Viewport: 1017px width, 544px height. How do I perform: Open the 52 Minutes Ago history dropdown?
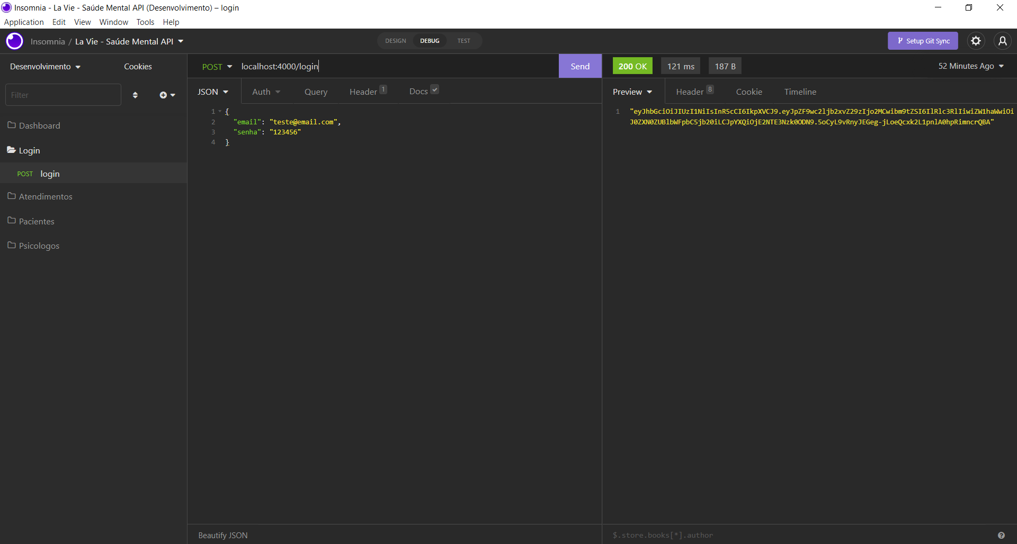pyautogui.click(x=971, y=66)
